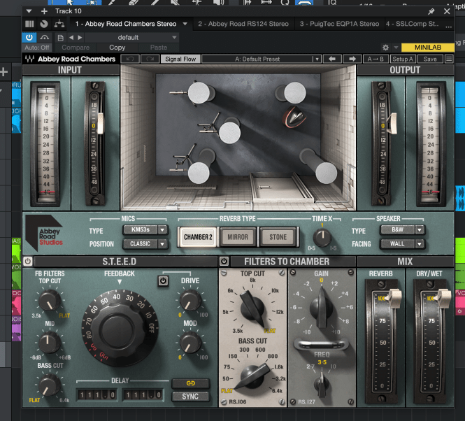Pin the plugin window
Viewport: 465px width, 421px height.
pyautogui.click(x=431, y=11)
